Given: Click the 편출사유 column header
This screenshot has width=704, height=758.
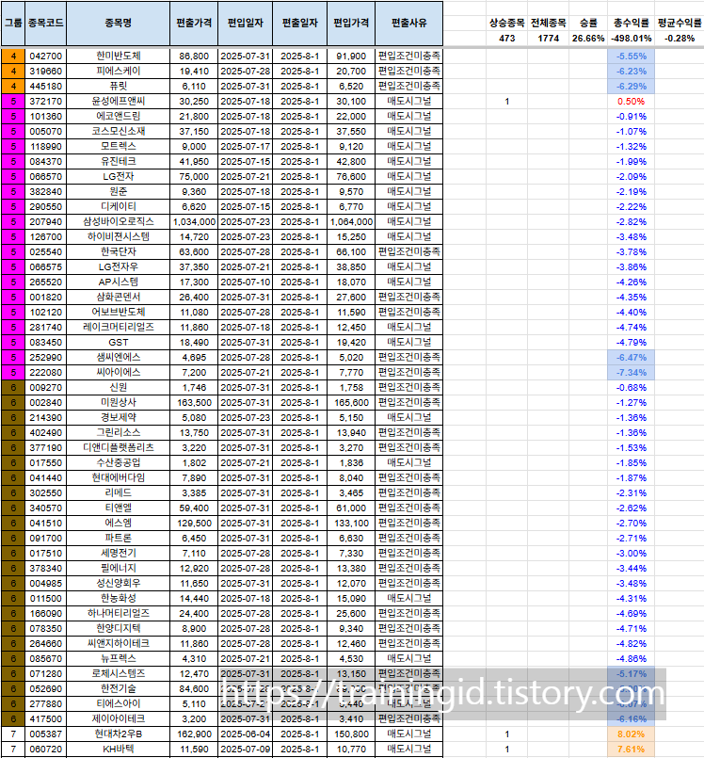Looking at the screenshot, I should tap(408, 24).
